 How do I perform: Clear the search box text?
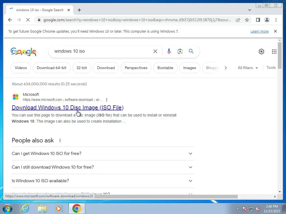point(155,51)
